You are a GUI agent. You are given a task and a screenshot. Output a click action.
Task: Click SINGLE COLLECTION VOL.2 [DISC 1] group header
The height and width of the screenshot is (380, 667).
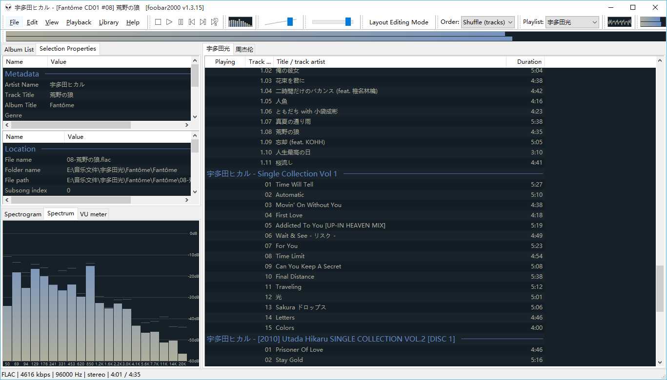374,339
